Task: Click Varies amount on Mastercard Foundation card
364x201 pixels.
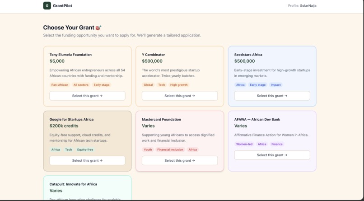Action: tap(148, 126)
